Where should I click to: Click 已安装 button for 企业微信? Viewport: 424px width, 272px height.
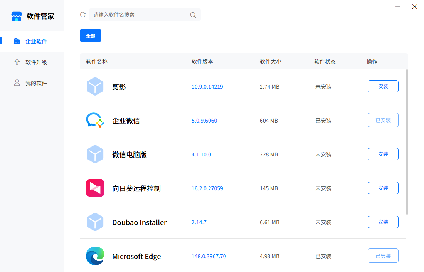click(x=383, y=120)
